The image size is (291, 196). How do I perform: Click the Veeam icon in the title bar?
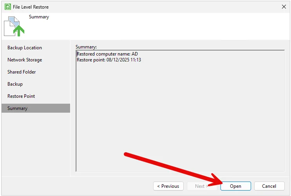[x=8, y=7]
